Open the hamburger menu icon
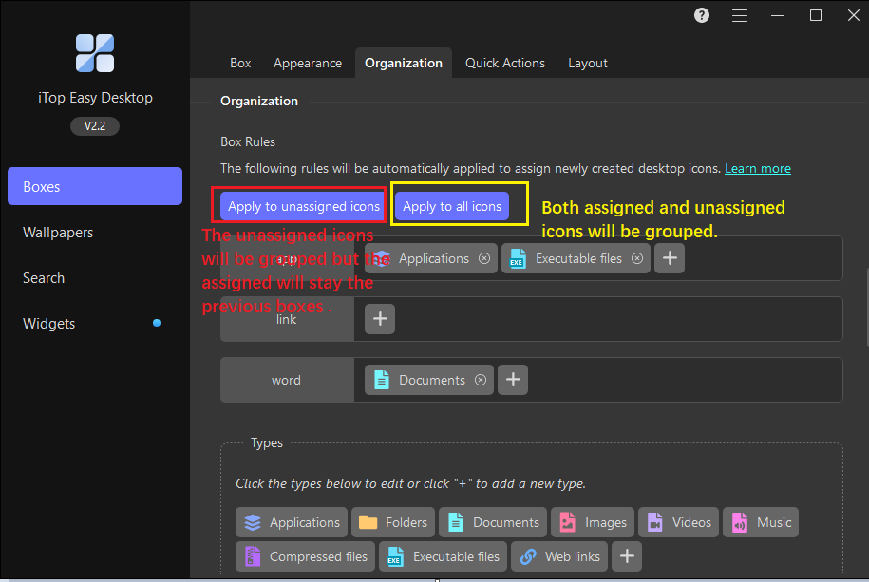 740,15
